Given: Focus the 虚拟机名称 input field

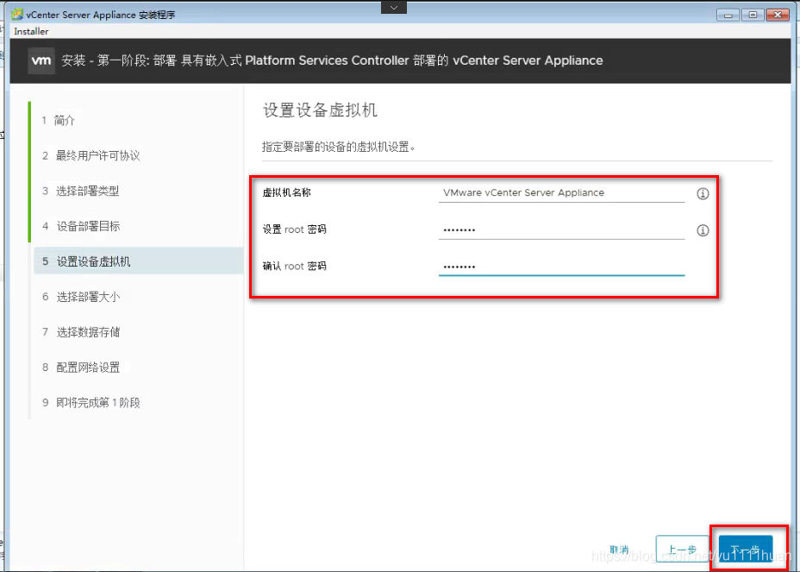Looking at the screenshot, I should pyautogui.click(x=561, y=193).
